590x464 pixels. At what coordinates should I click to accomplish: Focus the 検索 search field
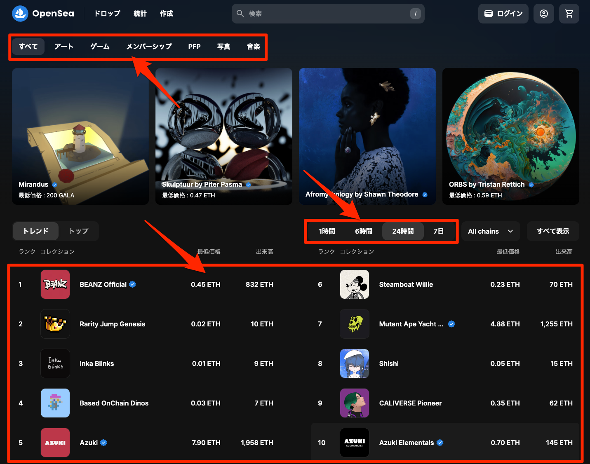pos(328,14)
